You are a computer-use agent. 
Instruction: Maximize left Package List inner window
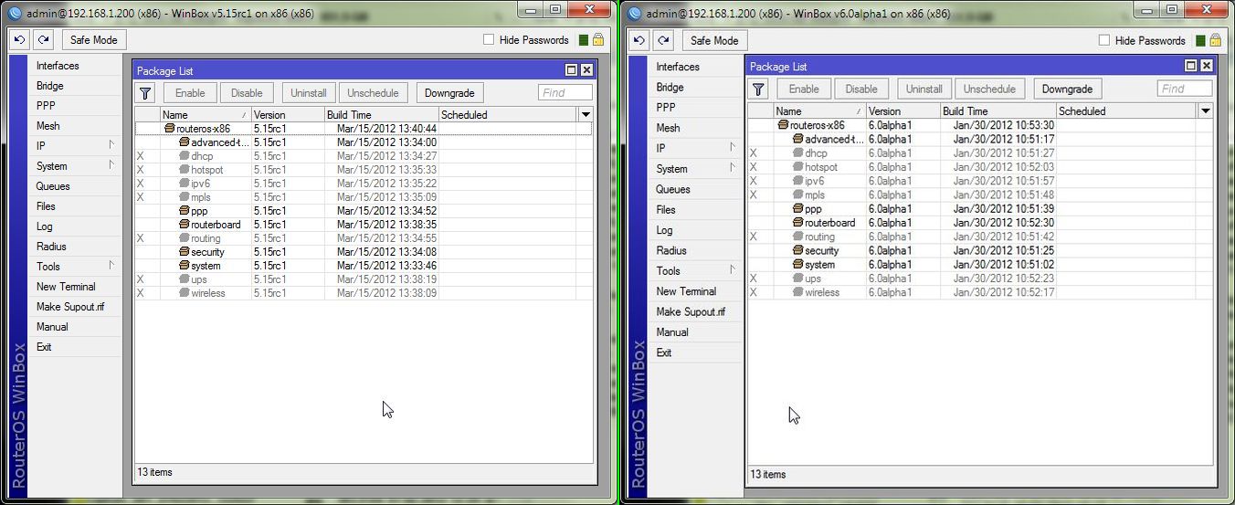(572, 70)
